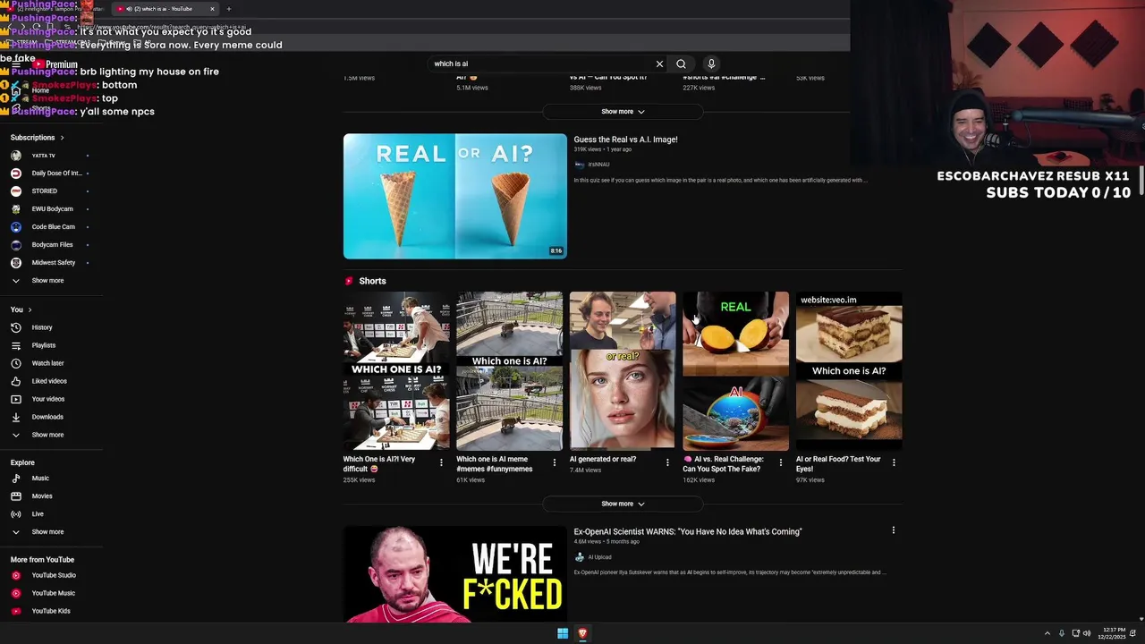Open options for 'Which One is AI? Very difficult' short
This screenshot has height=644, width=1145.
441,462
